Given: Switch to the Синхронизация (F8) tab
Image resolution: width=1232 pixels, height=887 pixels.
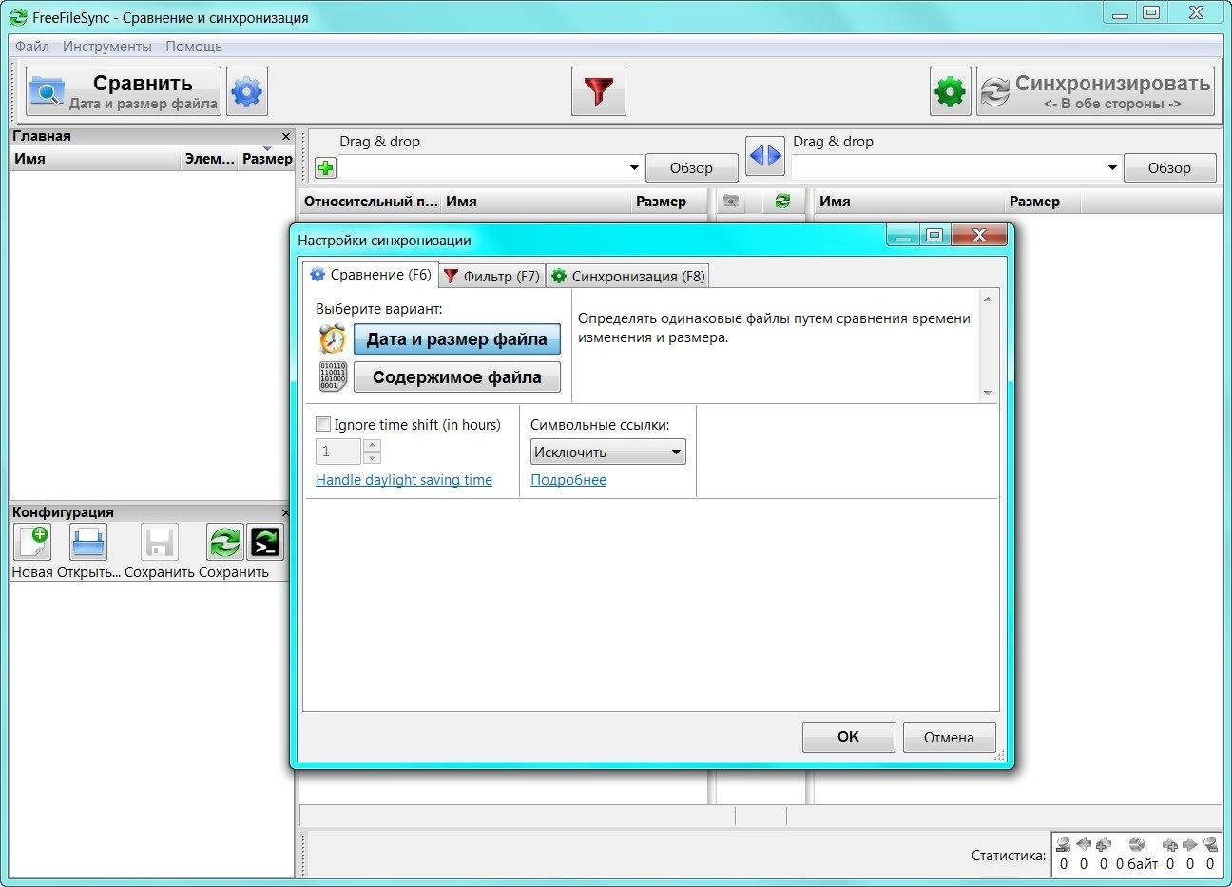Looking at the screenshot, I should (628, 277).
